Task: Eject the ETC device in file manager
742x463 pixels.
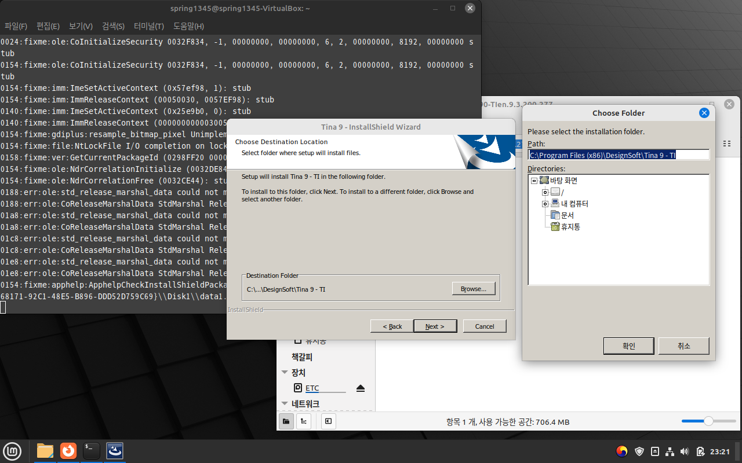Action: (x=361, y=388)
